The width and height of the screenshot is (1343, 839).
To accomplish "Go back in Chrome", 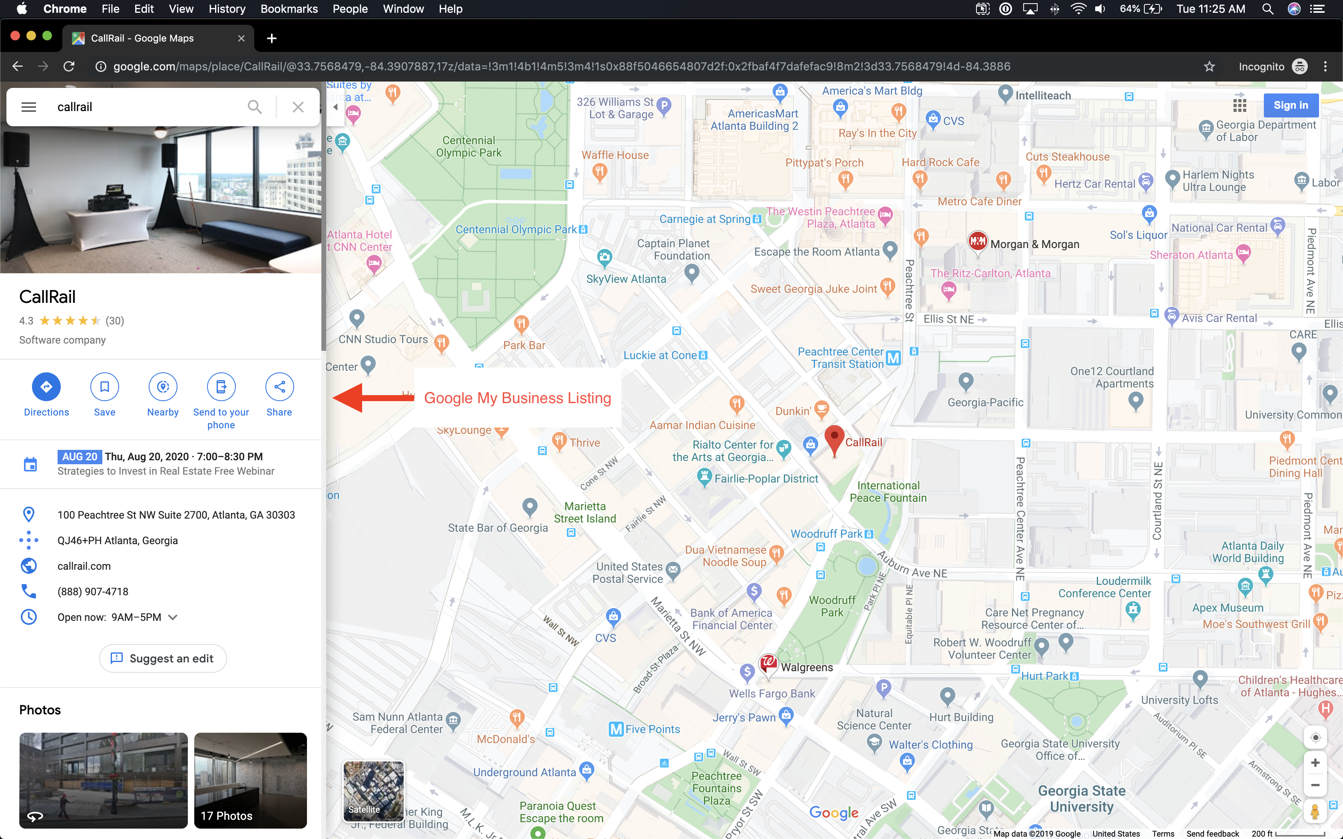I will [x=18, y=67].
